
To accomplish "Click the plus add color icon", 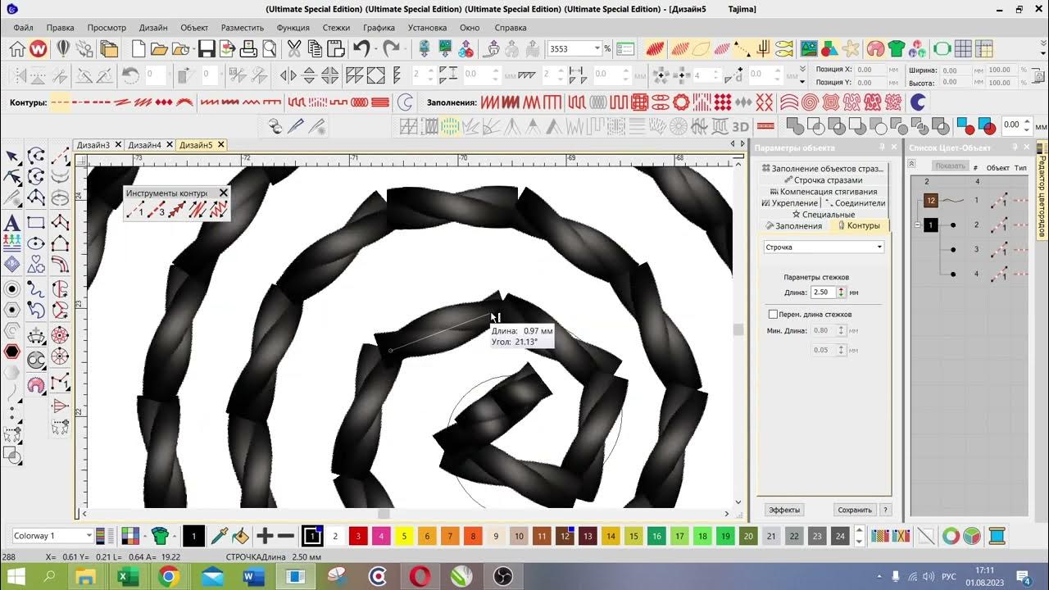I will (265, 537).
